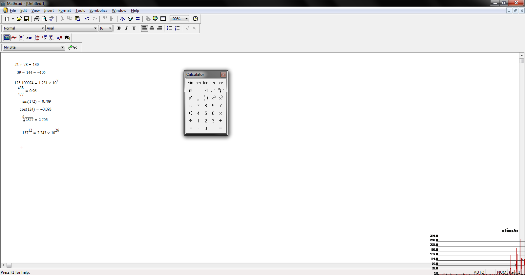Click the vertical scrollbar thumb

click(522, 61)
